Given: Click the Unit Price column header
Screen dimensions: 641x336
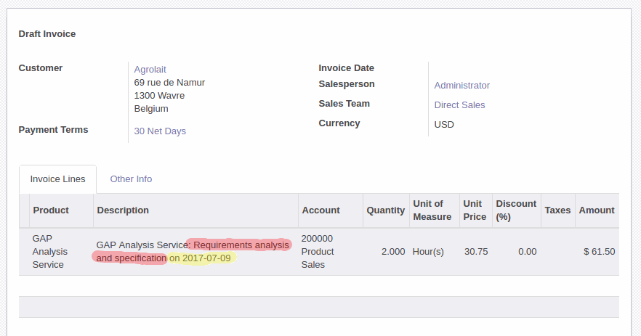Looking at the screenshot, I should 476,210.
